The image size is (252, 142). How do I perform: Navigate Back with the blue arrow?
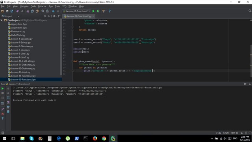(53, 11)
